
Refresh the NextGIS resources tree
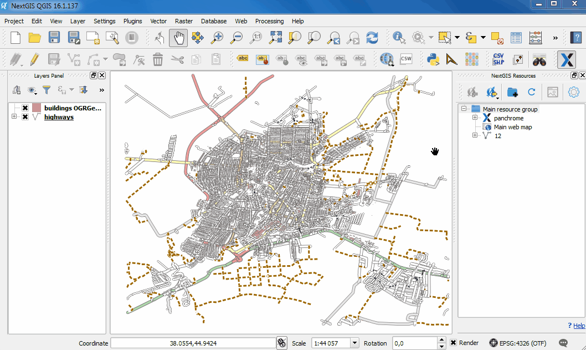pos(531,92)
